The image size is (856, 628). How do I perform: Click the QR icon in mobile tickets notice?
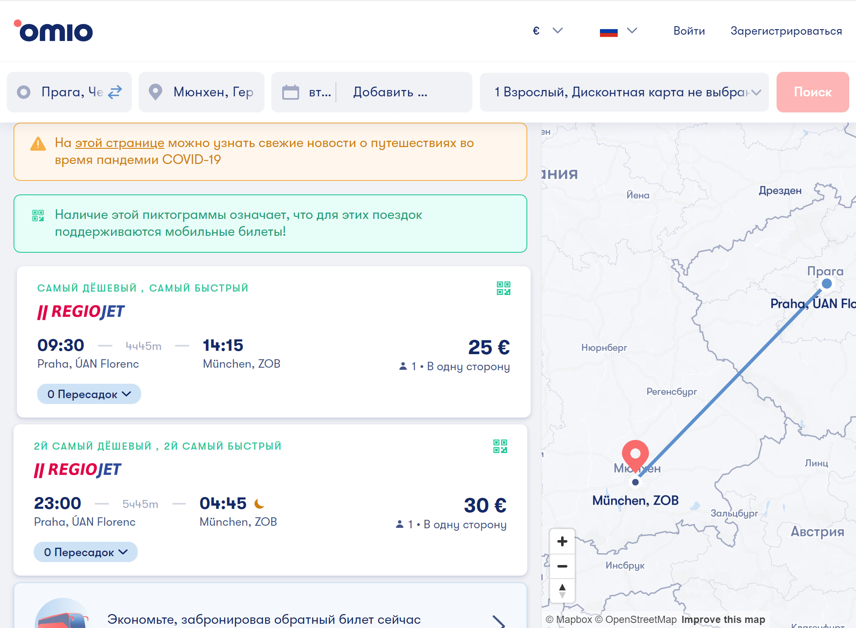pyautogui.click(x=38, y=216)
